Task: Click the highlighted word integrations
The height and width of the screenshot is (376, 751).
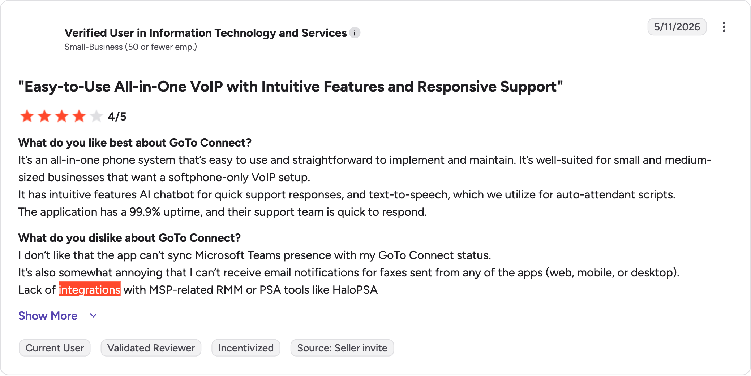Action: click(x=90, y=289)
